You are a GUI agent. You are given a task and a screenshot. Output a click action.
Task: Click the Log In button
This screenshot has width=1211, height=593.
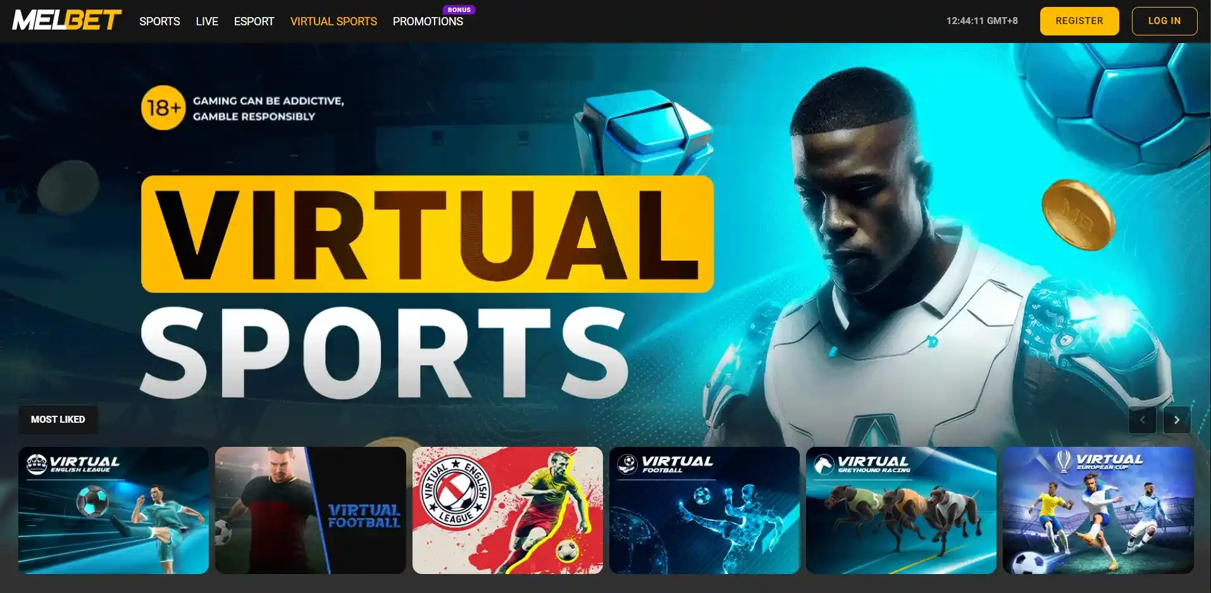[1164, 21]
